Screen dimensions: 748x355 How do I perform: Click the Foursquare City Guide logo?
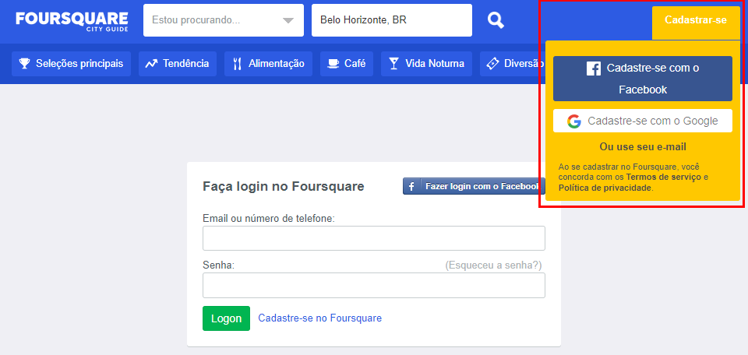[72, 22]
